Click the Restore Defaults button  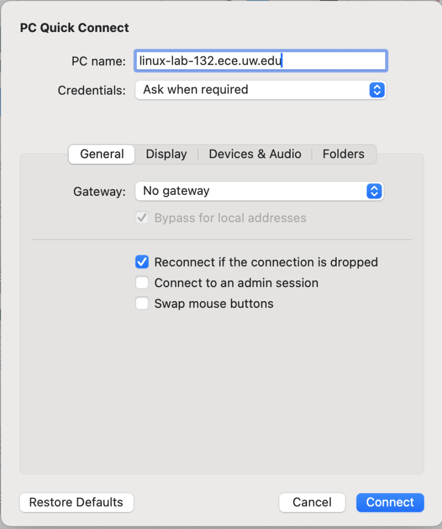coord(76,502)
